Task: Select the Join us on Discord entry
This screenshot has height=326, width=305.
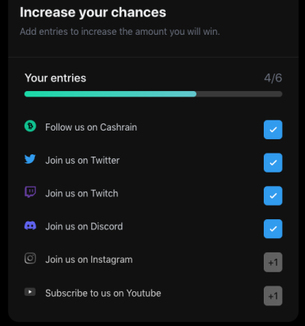Action: click(x=84, y=226)
